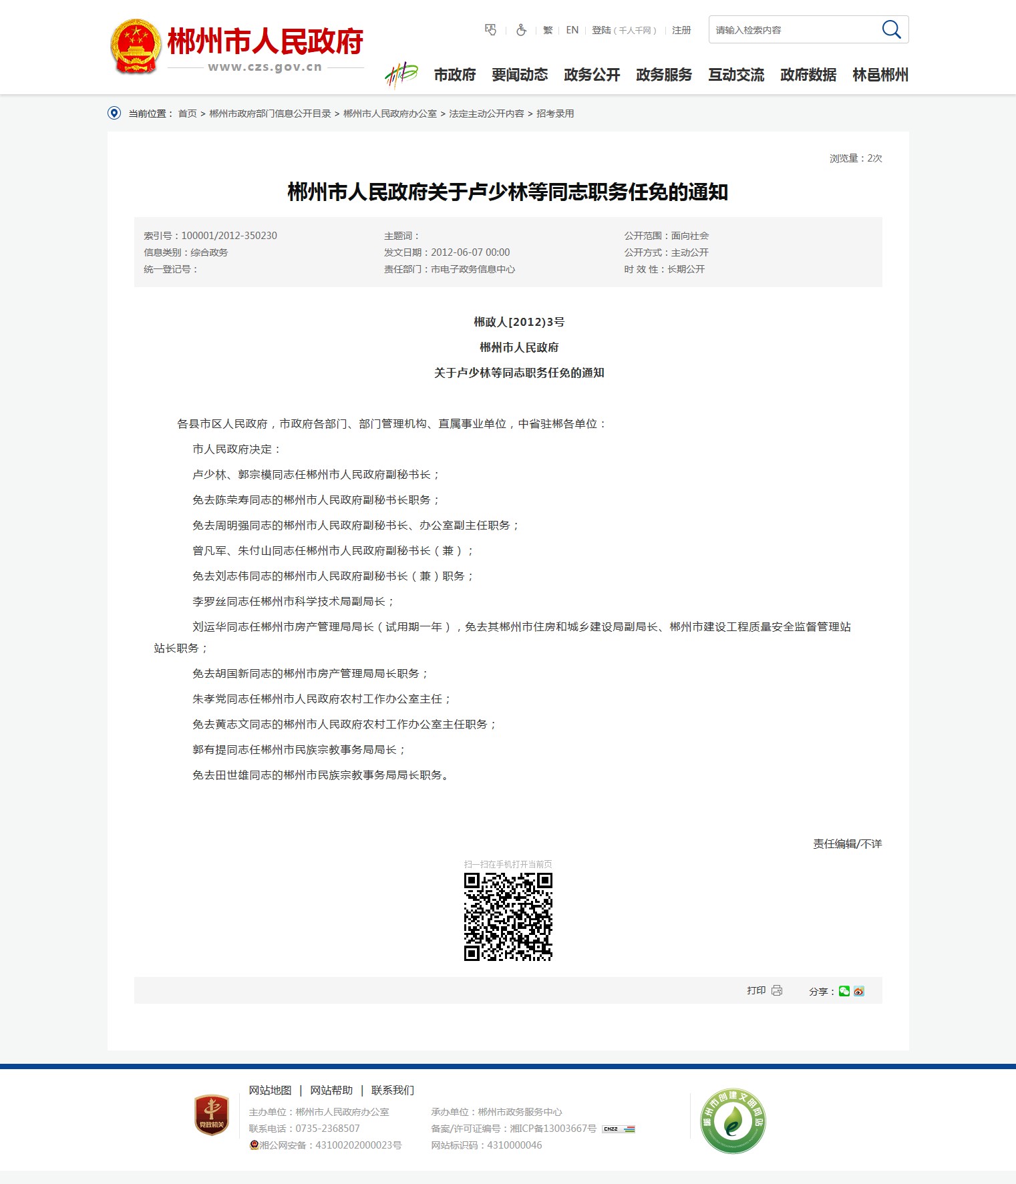Go to 首页 in the breadcrumb
This screenshot has width=1016, height=1184.
pos(187,114)
